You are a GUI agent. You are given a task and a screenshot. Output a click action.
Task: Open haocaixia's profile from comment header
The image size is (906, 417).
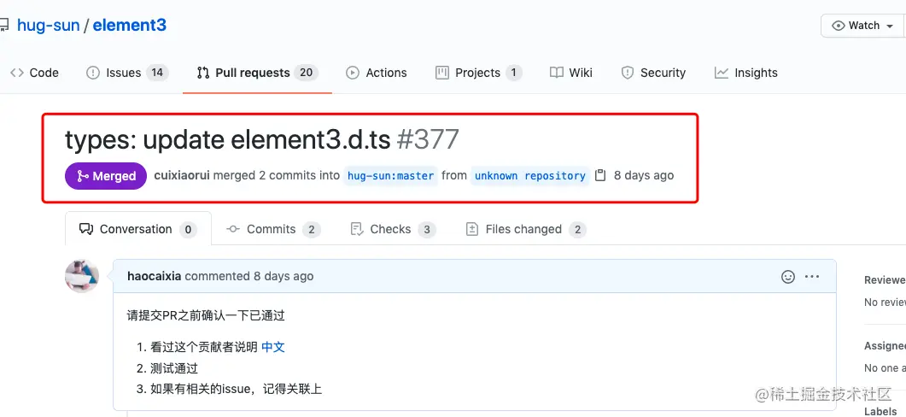click(155, 276)
